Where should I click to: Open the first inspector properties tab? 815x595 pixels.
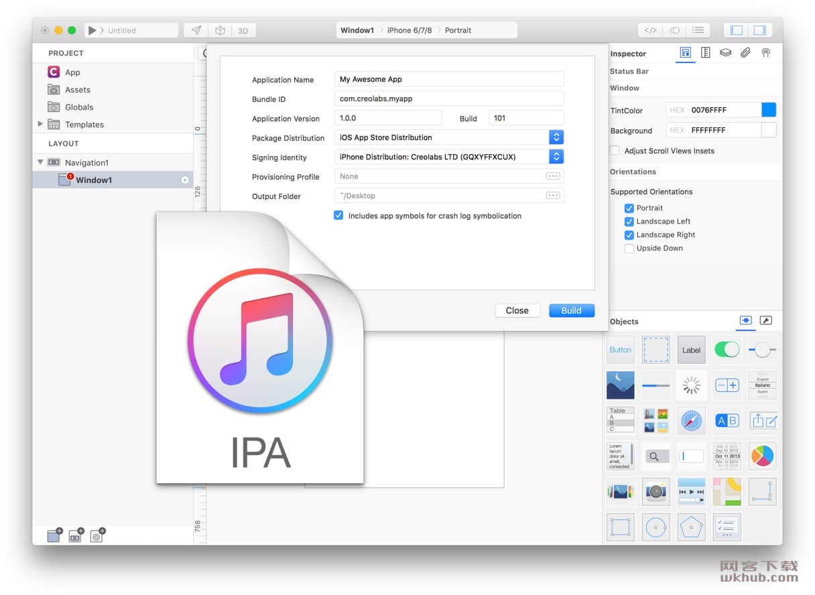click(x=685, y=53)
